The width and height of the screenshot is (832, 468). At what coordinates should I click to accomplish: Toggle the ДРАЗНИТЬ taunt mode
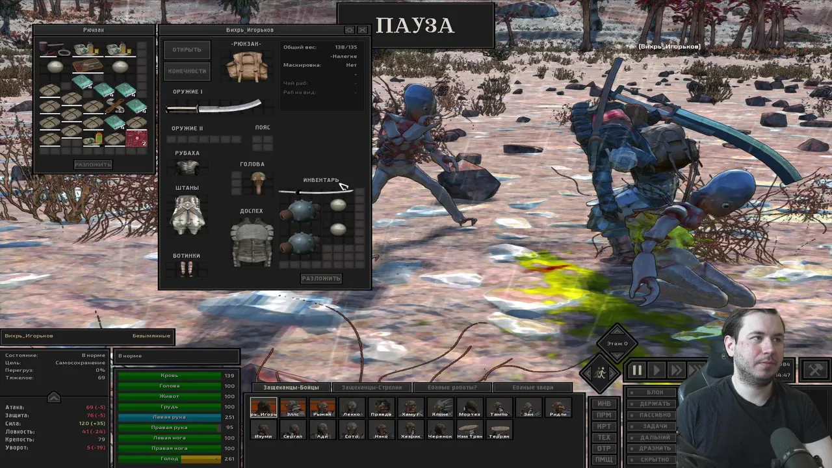650,448
